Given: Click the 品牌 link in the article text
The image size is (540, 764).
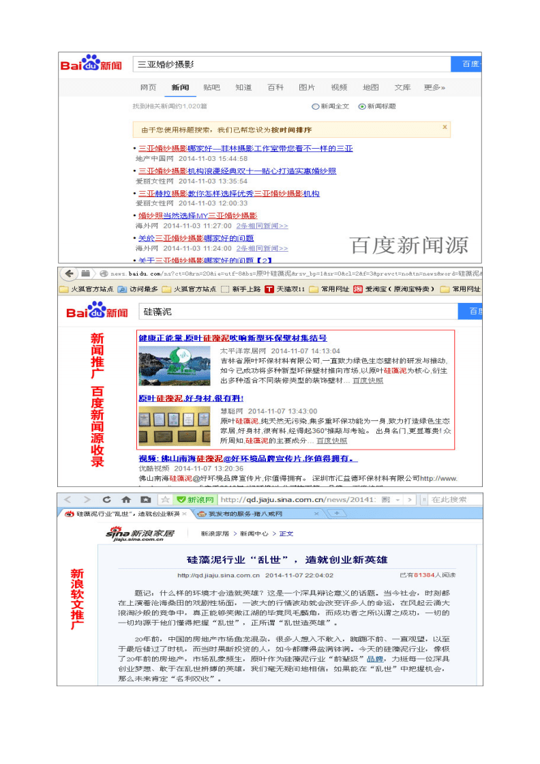Looking at the screenshot, I should click(x=375, y=659).
